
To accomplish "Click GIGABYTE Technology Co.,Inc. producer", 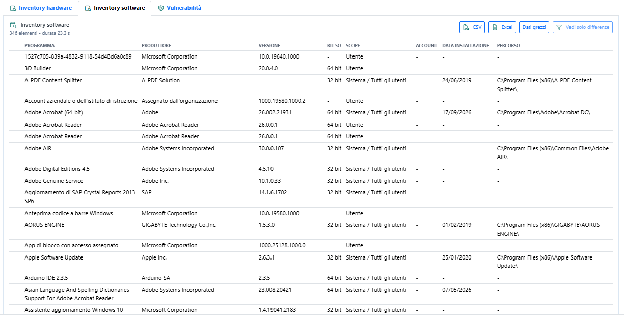I will 179,225.
